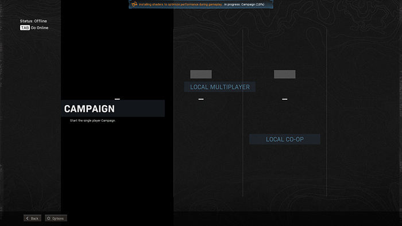Select the white dash indicator above Campaign

117,99
